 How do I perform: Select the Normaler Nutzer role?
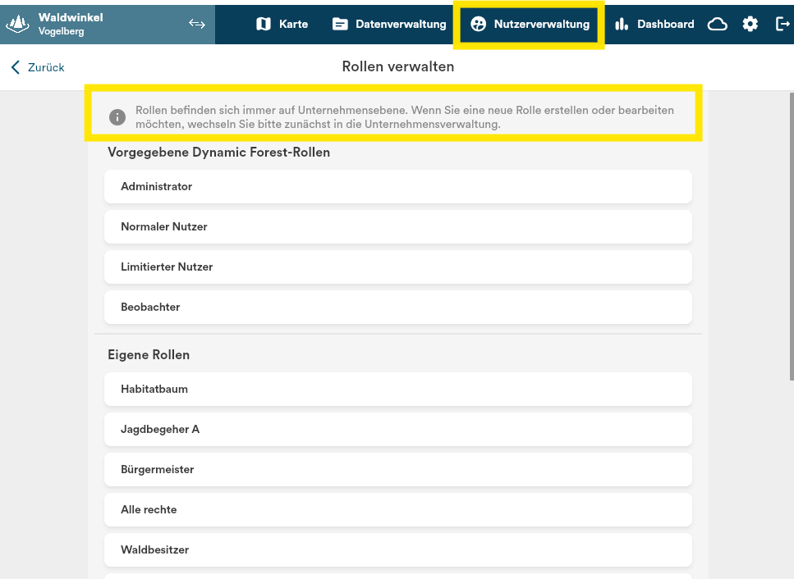tap(397, 227)
